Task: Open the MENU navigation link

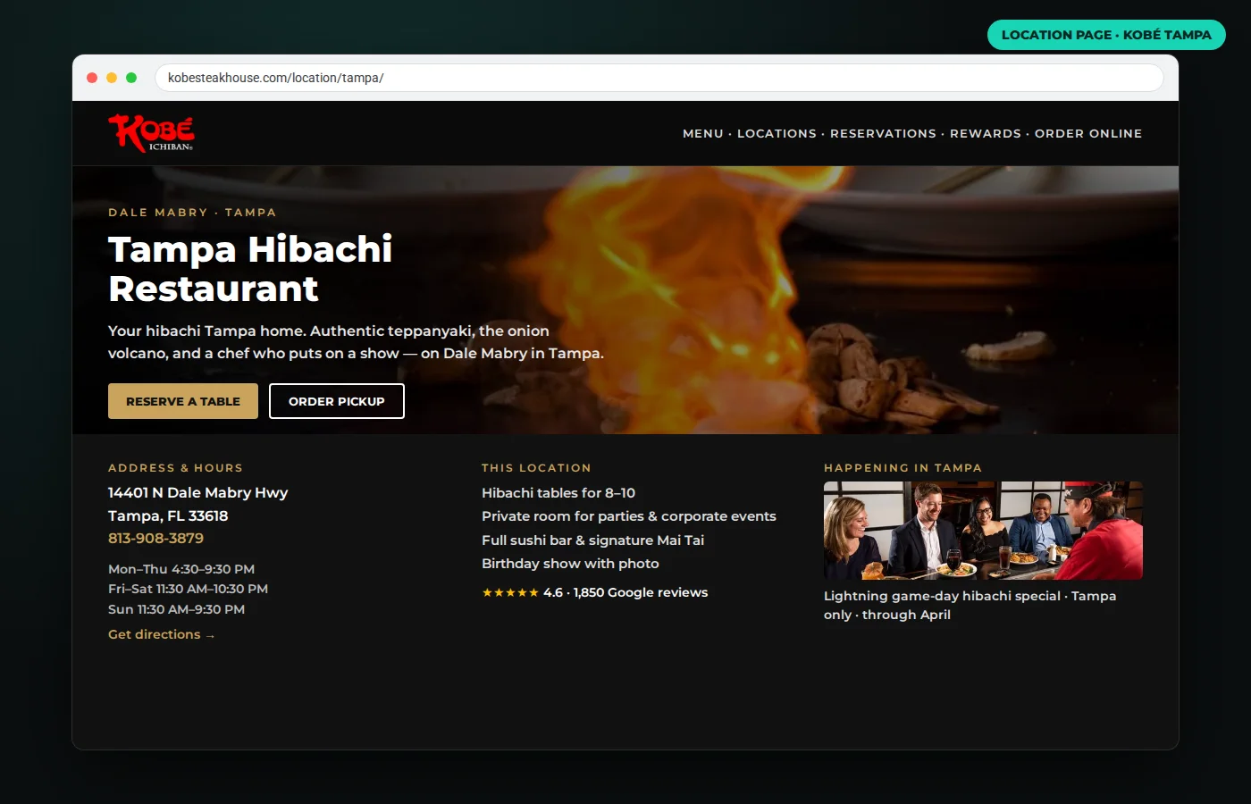Action: click(703, 133)
